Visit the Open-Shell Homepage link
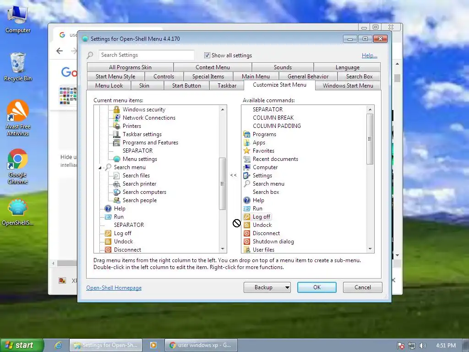The image size is (469, 352). [x=114, y=288]
